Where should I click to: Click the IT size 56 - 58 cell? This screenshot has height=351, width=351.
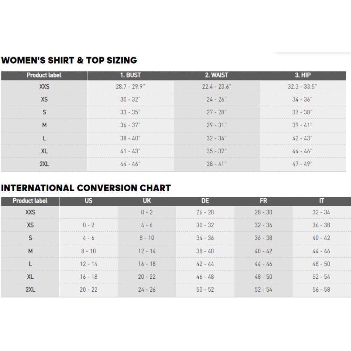point(321,290)
